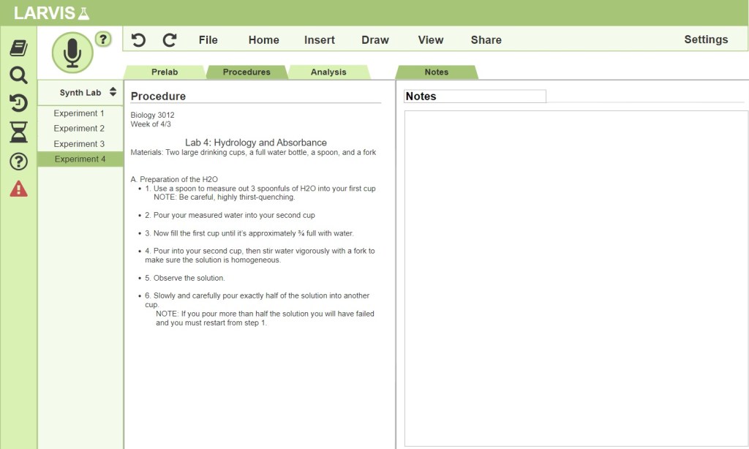Open the notebook icon in left sidebar
This screenshot has width=749, height=449.
[x=18, y=48]
